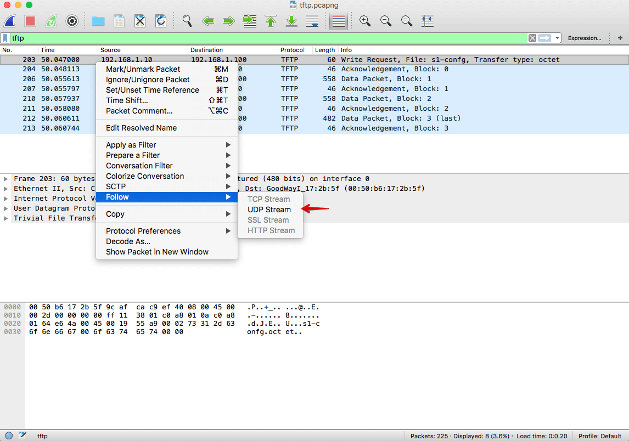The width and height of the screenshot is (629, 441).
Task: Choose Show Packet in New Window
Action: pyautogui.click(x=167, y=252)
